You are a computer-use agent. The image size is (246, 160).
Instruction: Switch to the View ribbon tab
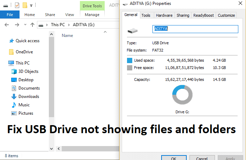(x=69, y=15)
